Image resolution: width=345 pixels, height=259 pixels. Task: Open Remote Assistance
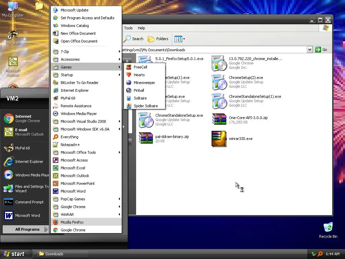point(86,106)
